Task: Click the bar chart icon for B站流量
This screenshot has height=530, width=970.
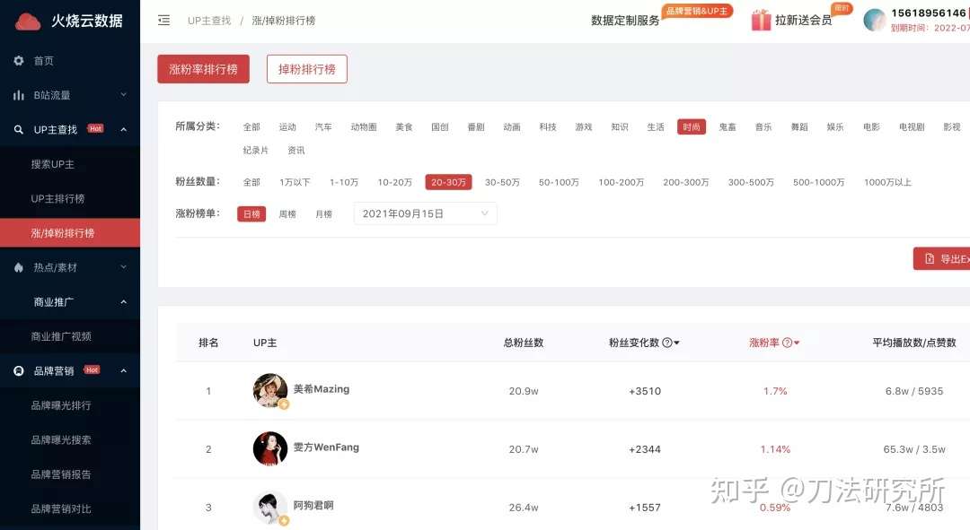Action: (19, 95)
